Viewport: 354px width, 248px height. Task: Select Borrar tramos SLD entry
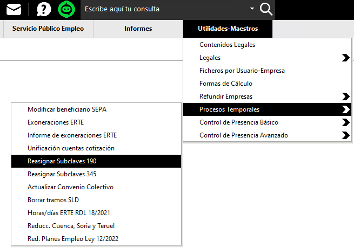(x=53, y=200)
